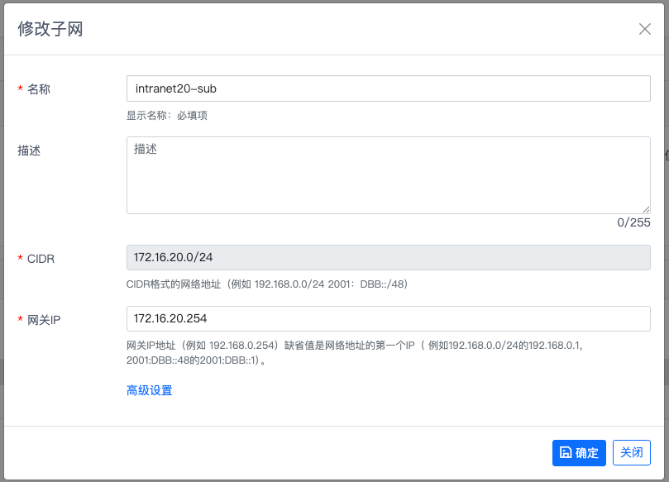This screenshot has height=482, width=669.
Task: Click the 修改子网 dialog title
Action: pos(50,29)
